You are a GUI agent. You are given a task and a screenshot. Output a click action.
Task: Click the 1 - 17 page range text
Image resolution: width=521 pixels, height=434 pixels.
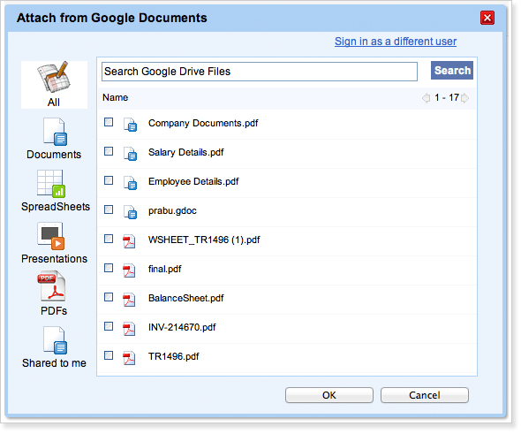tap(447, 98)
